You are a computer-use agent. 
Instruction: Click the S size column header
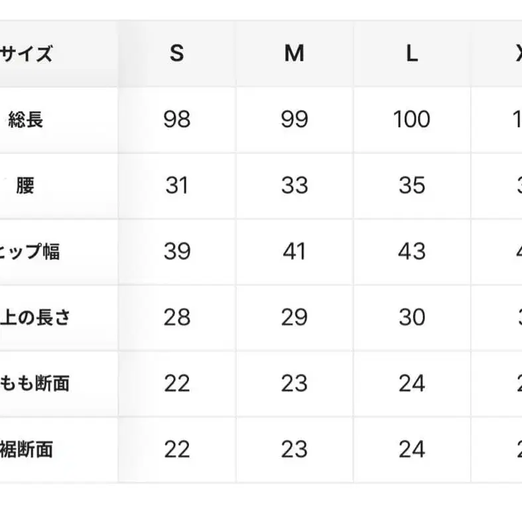(x=176, y=54)
